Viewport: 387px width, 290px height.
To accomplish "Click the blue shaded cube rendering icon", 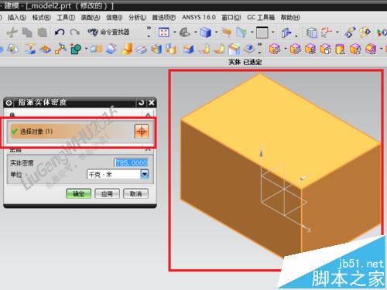I will click(206, 32).
